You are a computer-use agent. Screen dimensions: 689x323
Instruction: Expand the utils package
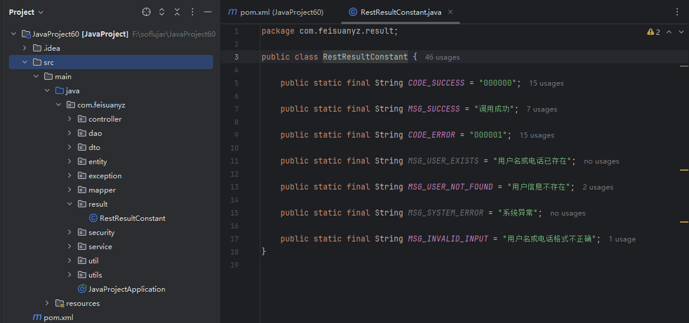pos(70,275)
